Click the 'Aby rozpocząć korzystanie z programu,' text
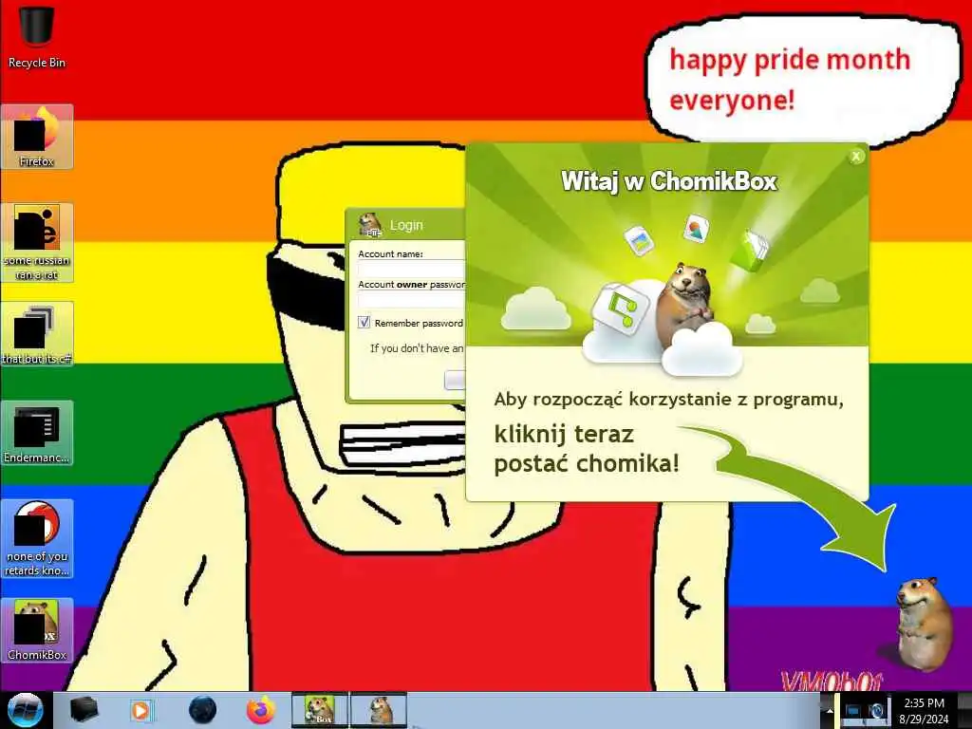The height and width of the screenshot is (729, 972). [669, 400]
